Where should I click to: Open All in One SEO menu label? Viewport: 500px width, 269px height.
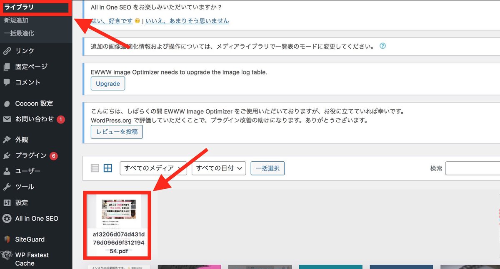point(37,218)
